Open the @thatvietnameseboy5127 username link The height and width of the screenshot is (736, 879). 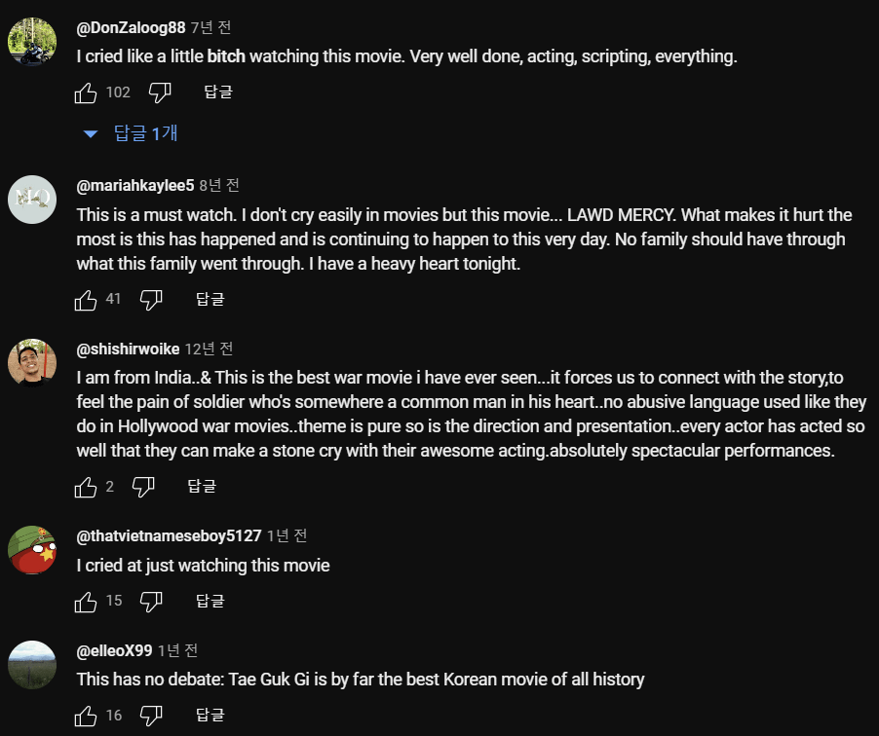[x=169, y=535]
